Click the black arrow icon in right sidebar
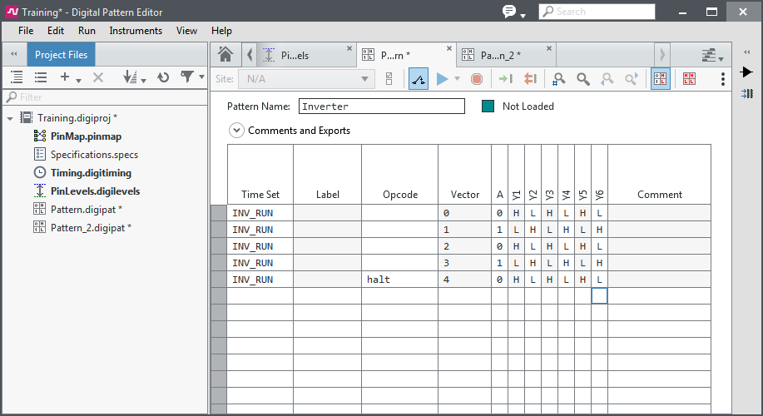763x416 pixels. click(x=746, y=72)
